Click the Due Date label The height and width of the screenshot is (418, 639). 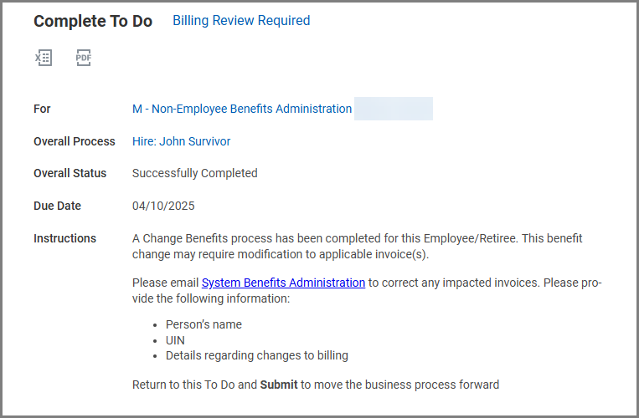(x=57, y=206)
